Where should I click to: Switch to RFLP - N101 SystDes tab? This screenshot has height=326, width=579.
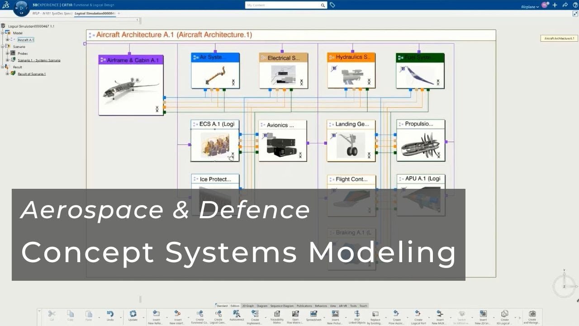click(x=52, y=14)
